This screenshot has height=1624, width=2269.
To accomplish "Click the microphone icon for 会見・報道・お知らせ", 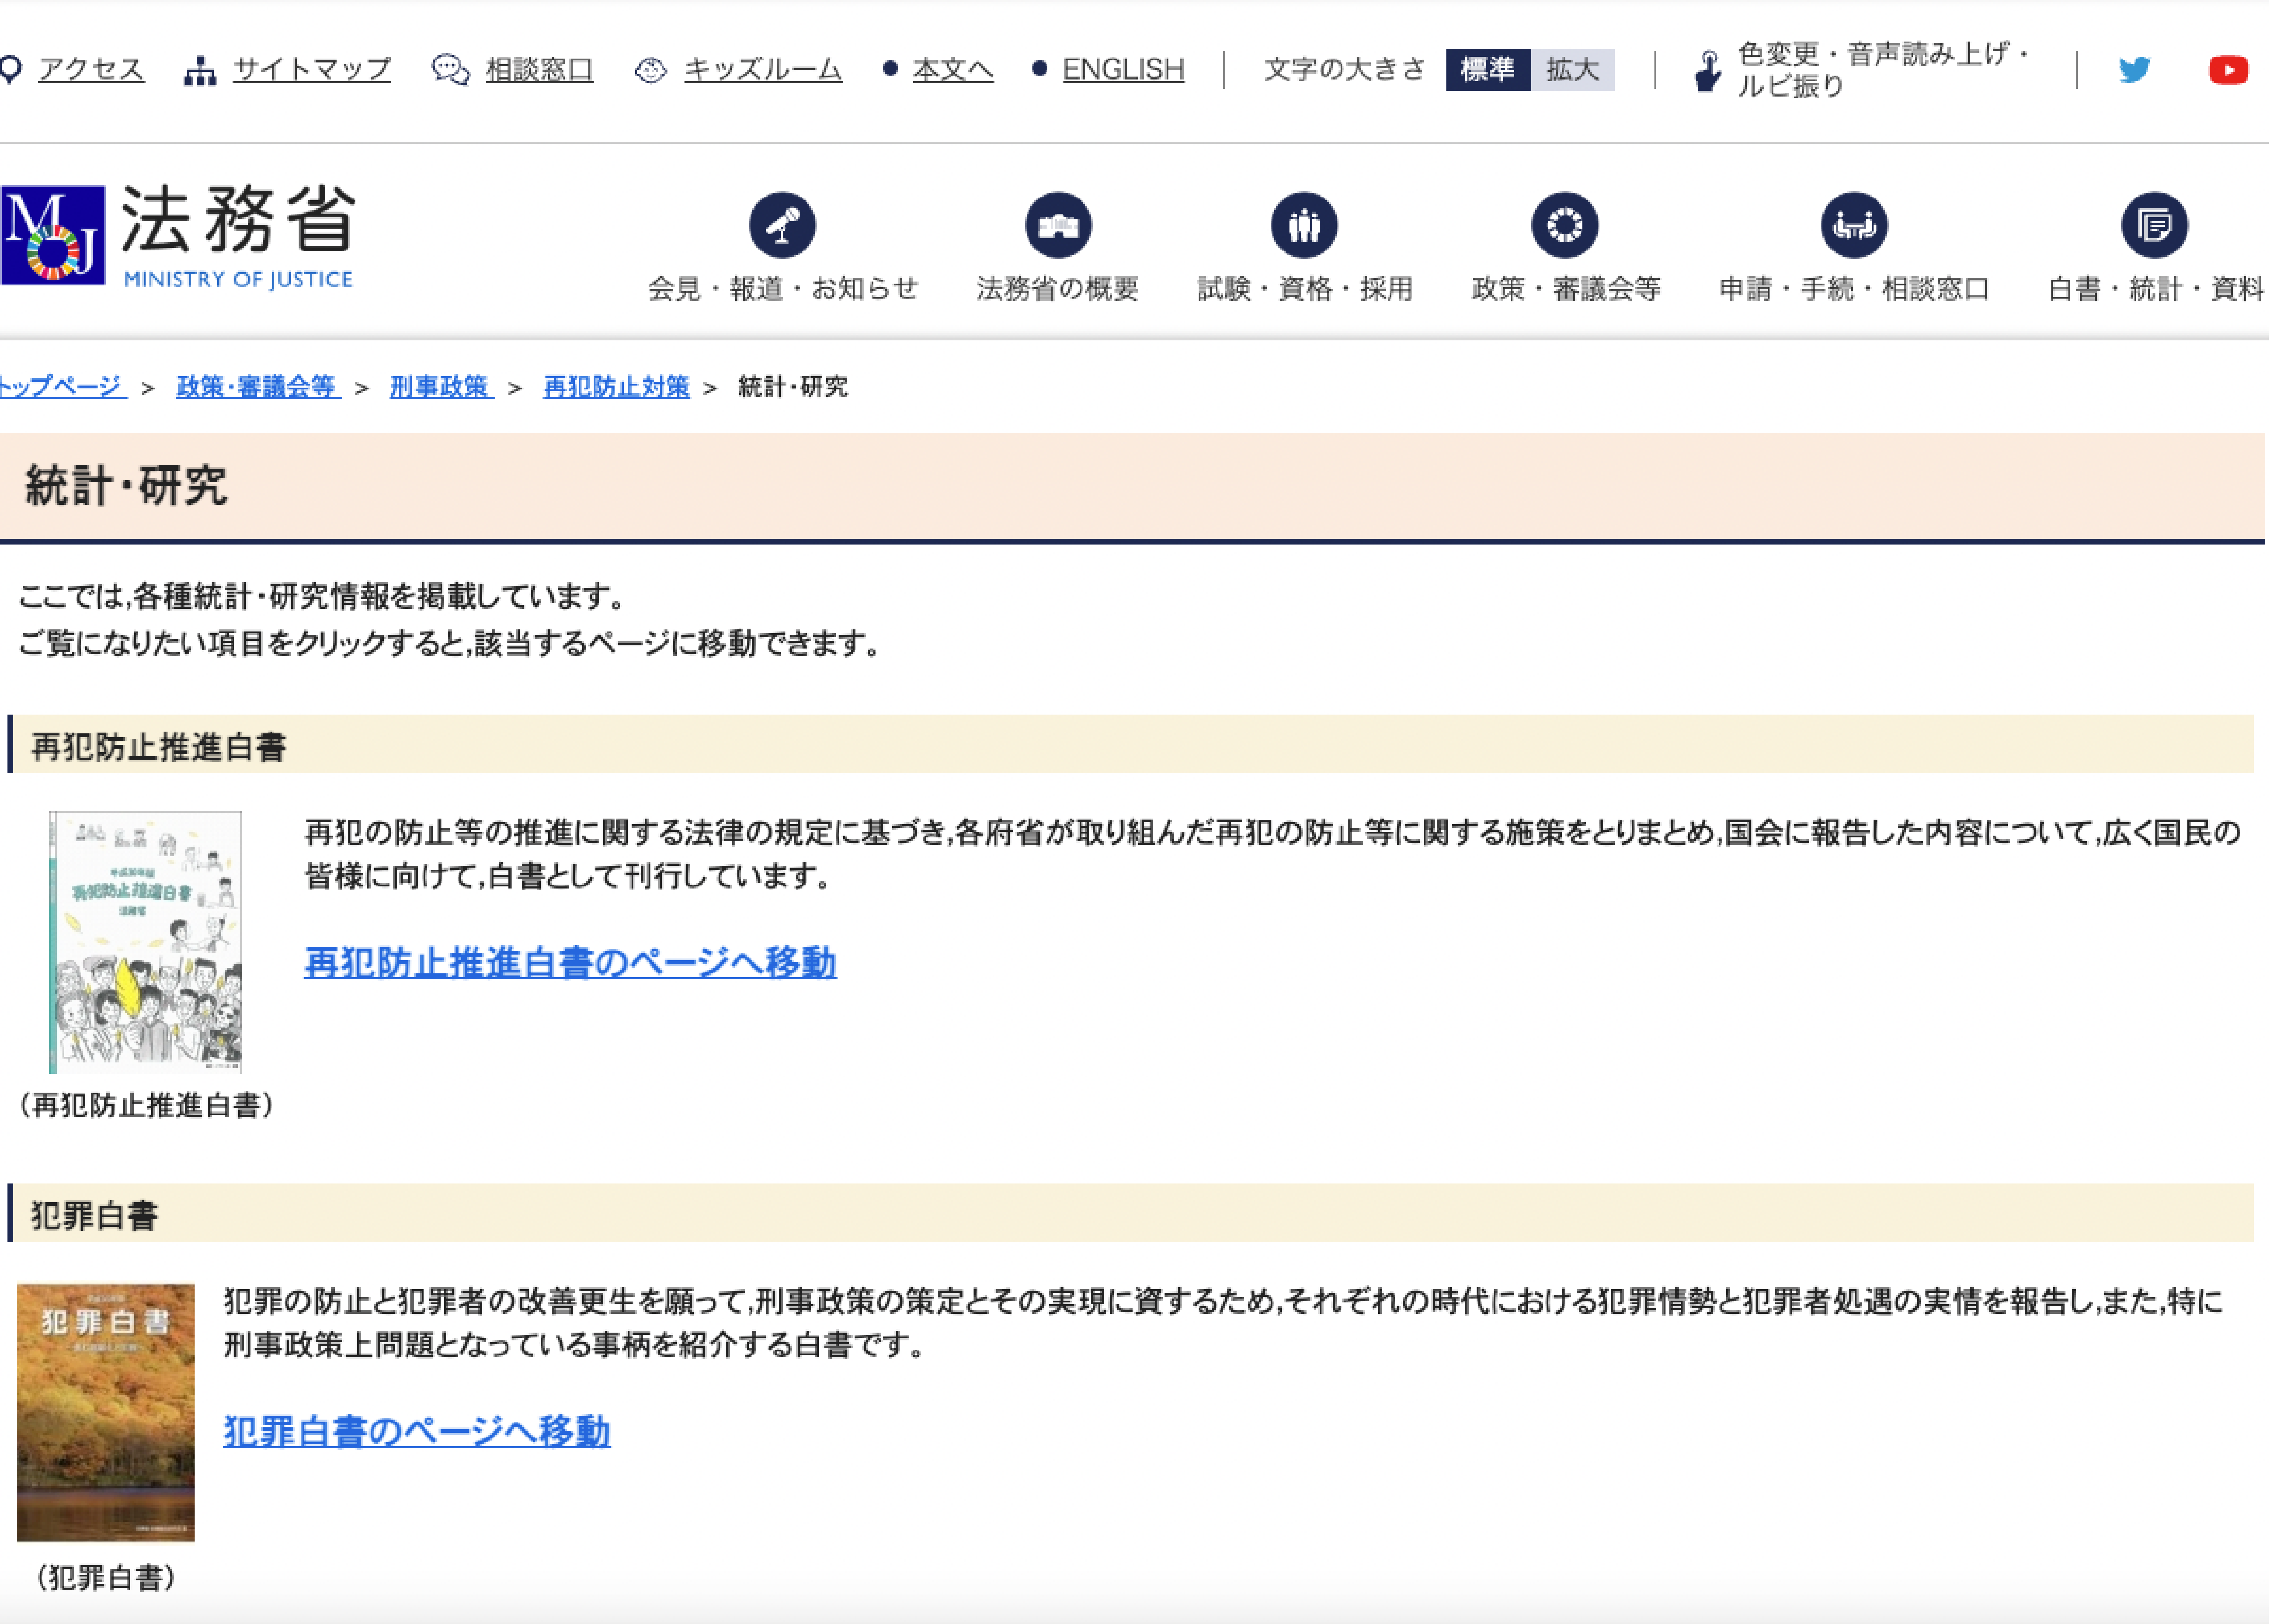I will click(x=782, y=225).
